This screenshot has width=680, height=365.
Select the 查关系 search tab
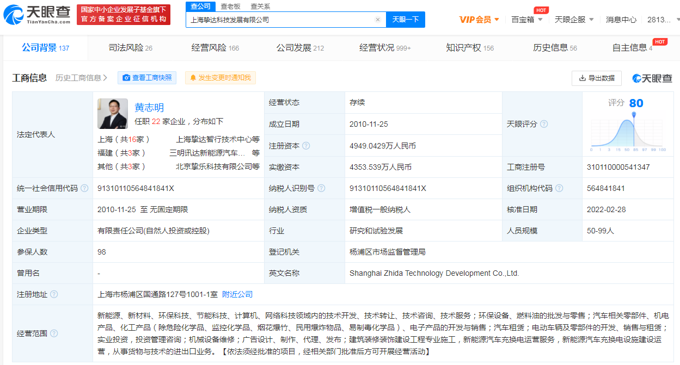click(x=260, y=7)
